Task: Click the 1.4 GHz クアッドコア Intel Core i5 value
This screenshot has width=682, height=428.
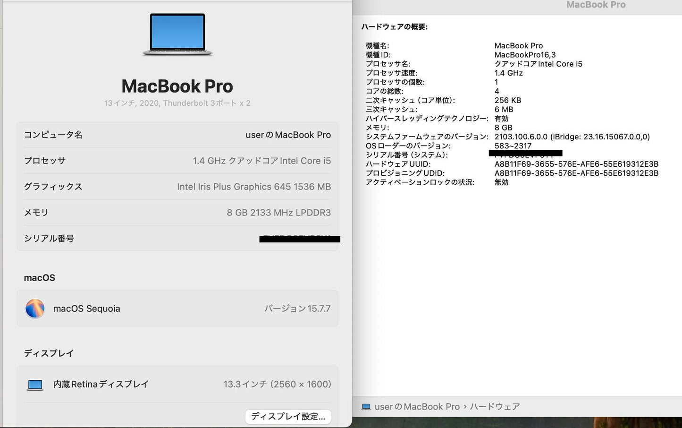Action: (x=262, y=161)
